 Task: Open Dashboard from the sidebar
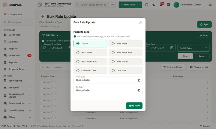point(14,35)
